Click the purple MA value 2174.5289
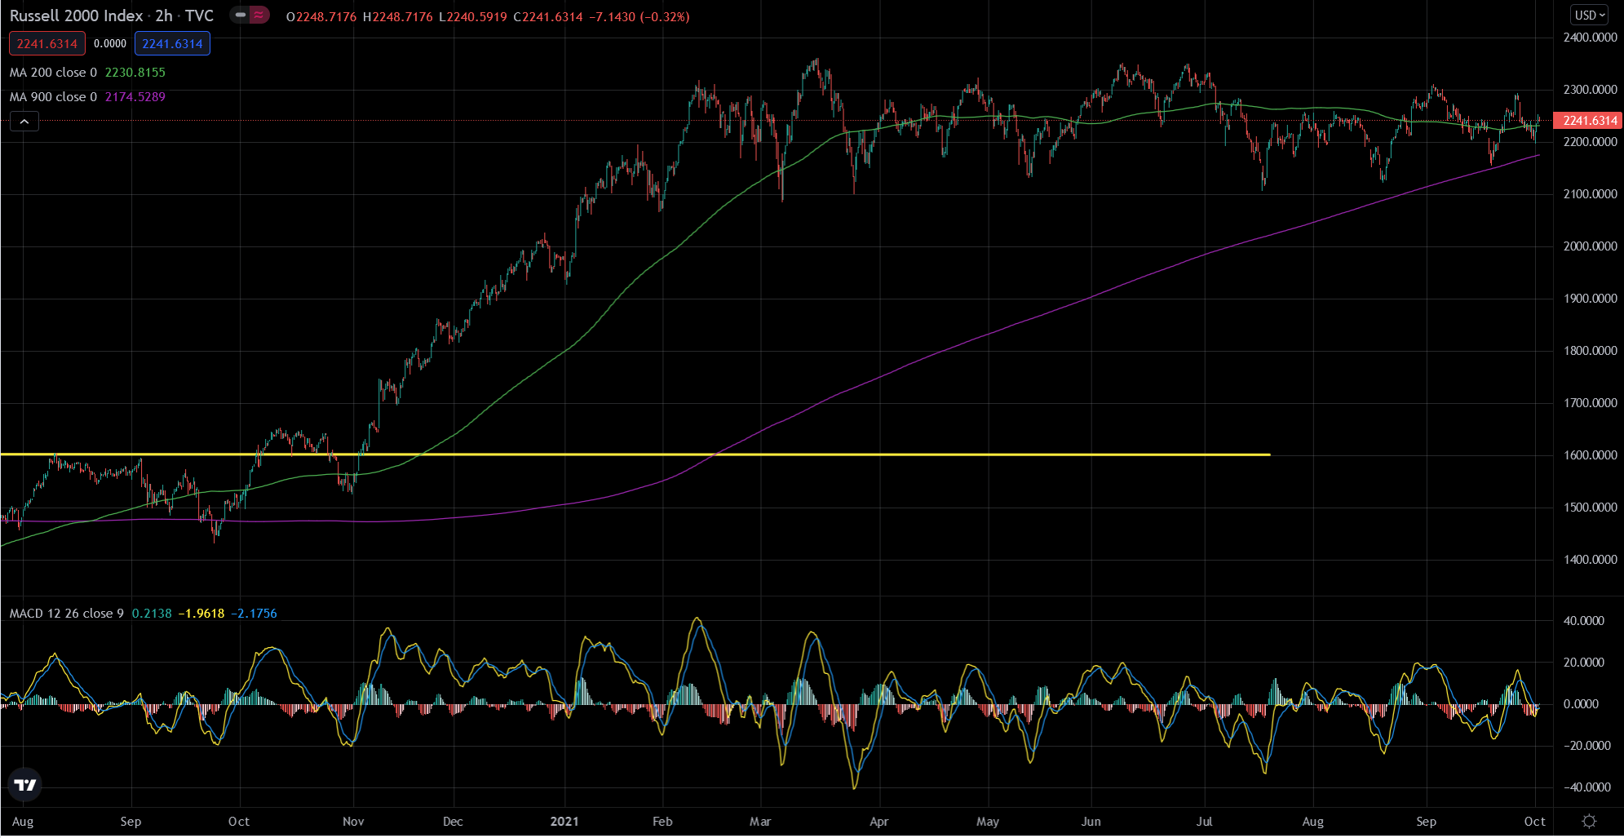1624x838 pixels. [x=135, y=97]
